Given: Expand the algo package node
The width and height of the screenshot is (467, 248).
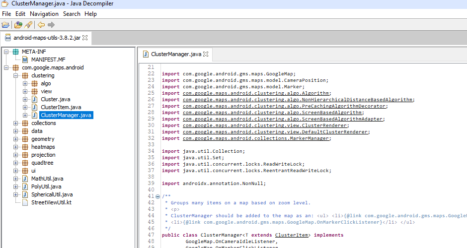Looking at the screenshot, I should (25, 83).
